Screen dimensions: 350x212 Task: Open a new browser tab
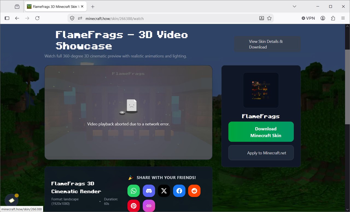93,7
